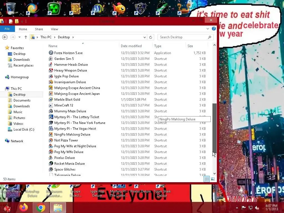Sort by the Name column header

click(x=53, y=46)
